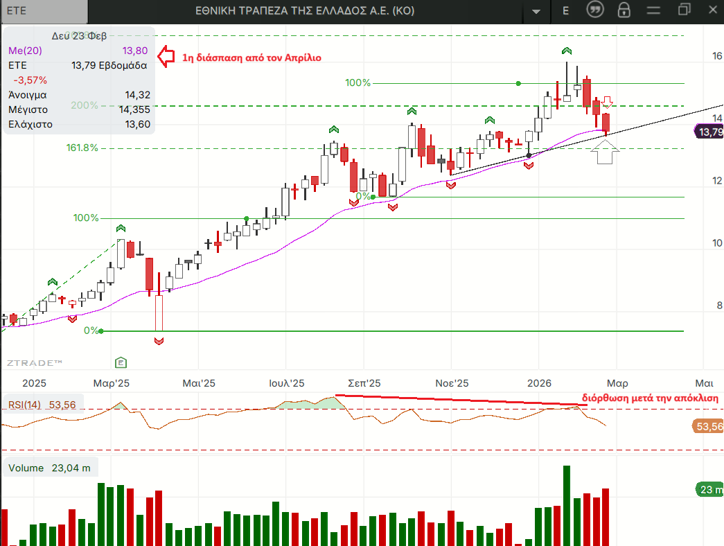Click the red 'διόρθωση μετά την απόκλιση' annotation
This screenshot has width=724, height=546.
pos(650,398)
